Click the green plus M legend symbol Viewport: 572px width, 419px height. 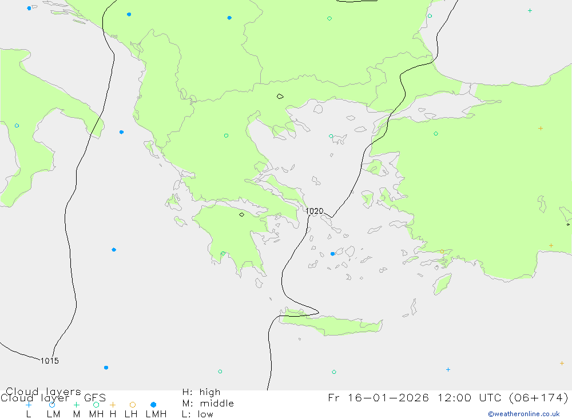click(x=76, y=405)
